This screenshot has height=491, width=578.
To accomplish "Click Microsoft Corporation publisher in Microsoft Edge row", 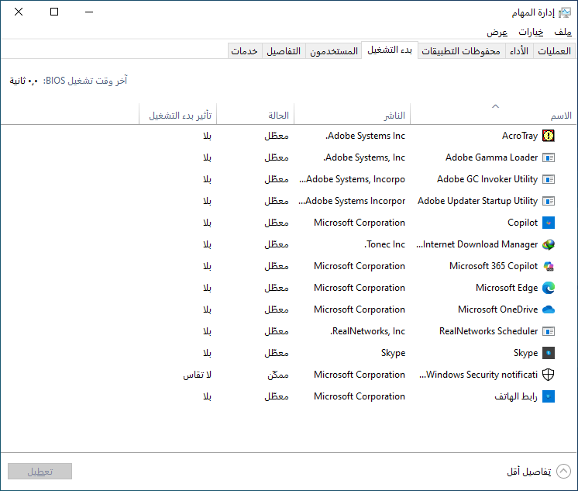I will point(360,288).
